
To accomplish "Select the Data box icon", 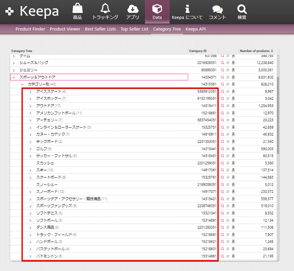I will coord(157,11).
